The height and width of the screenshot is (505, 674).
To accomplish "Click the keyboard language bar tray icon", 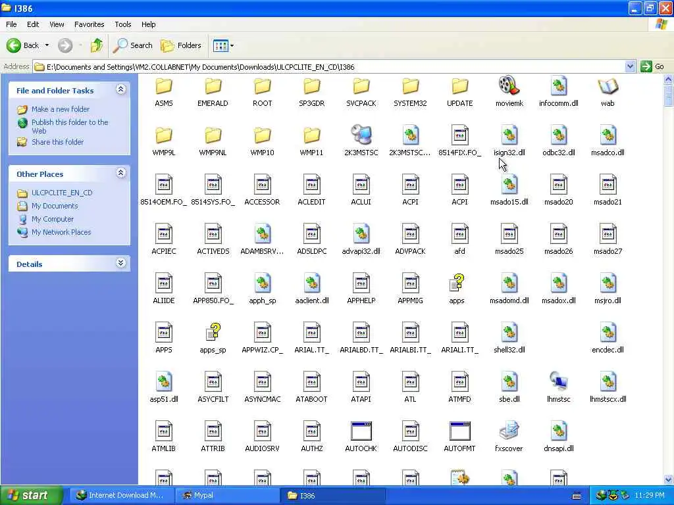I will tap(577, 496).
